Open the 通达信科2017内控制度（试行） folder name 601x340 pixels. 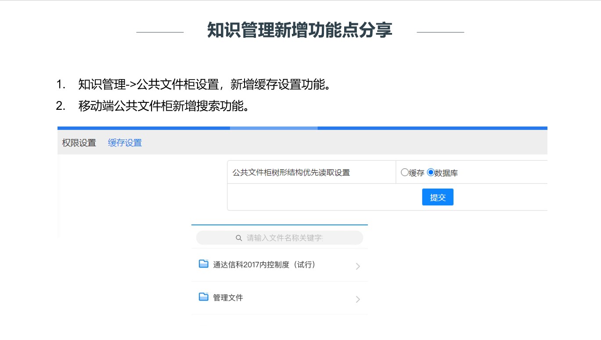264,264
